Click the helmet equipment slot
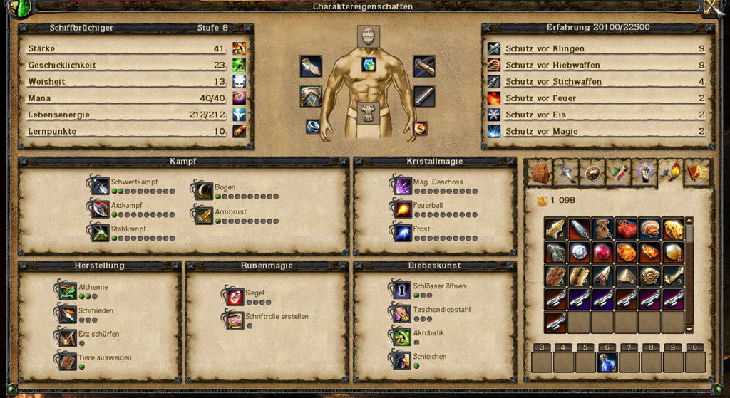This screenshot has width=730, height=398. click(x=369, y=36)
